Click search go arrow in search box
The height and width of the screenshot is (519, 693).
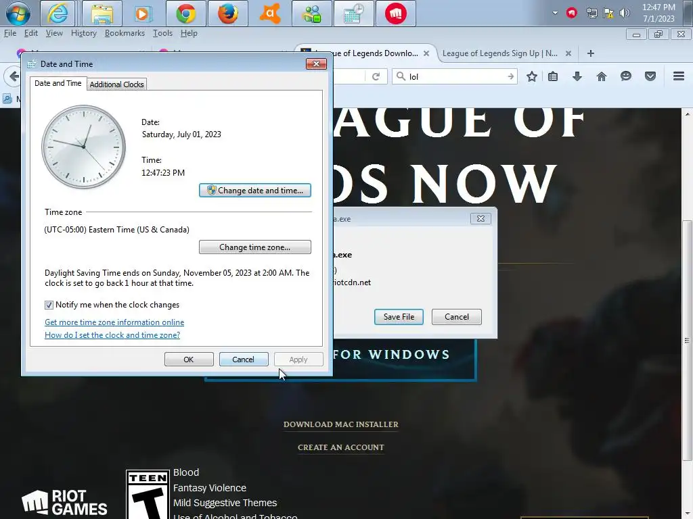coord(510,76)
